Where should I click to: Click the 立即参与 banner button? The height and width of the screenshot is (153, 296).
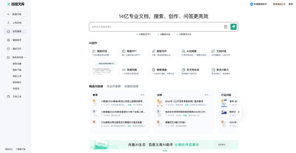click(x=222, y=145)
